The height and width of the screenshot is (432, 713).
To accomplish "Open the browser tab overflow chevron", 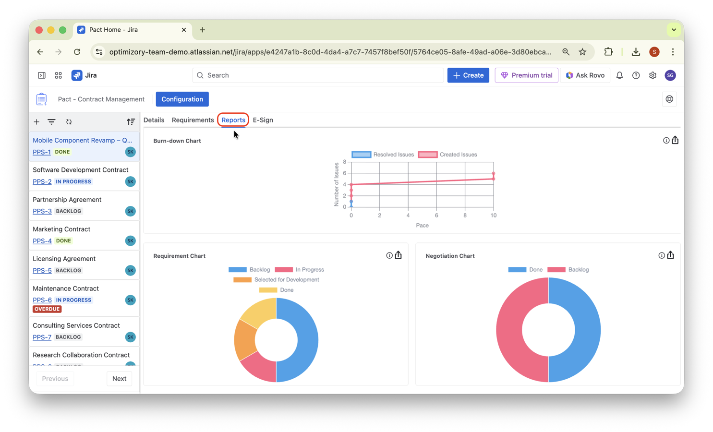I will [x=674, y=29].
